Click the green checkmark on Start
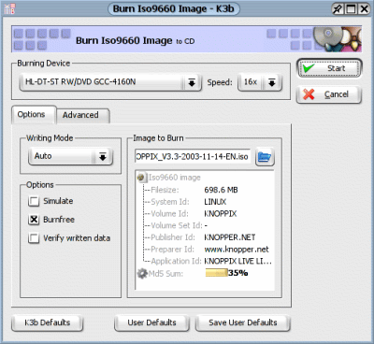The image size is (374, 344). pos(309,67)
